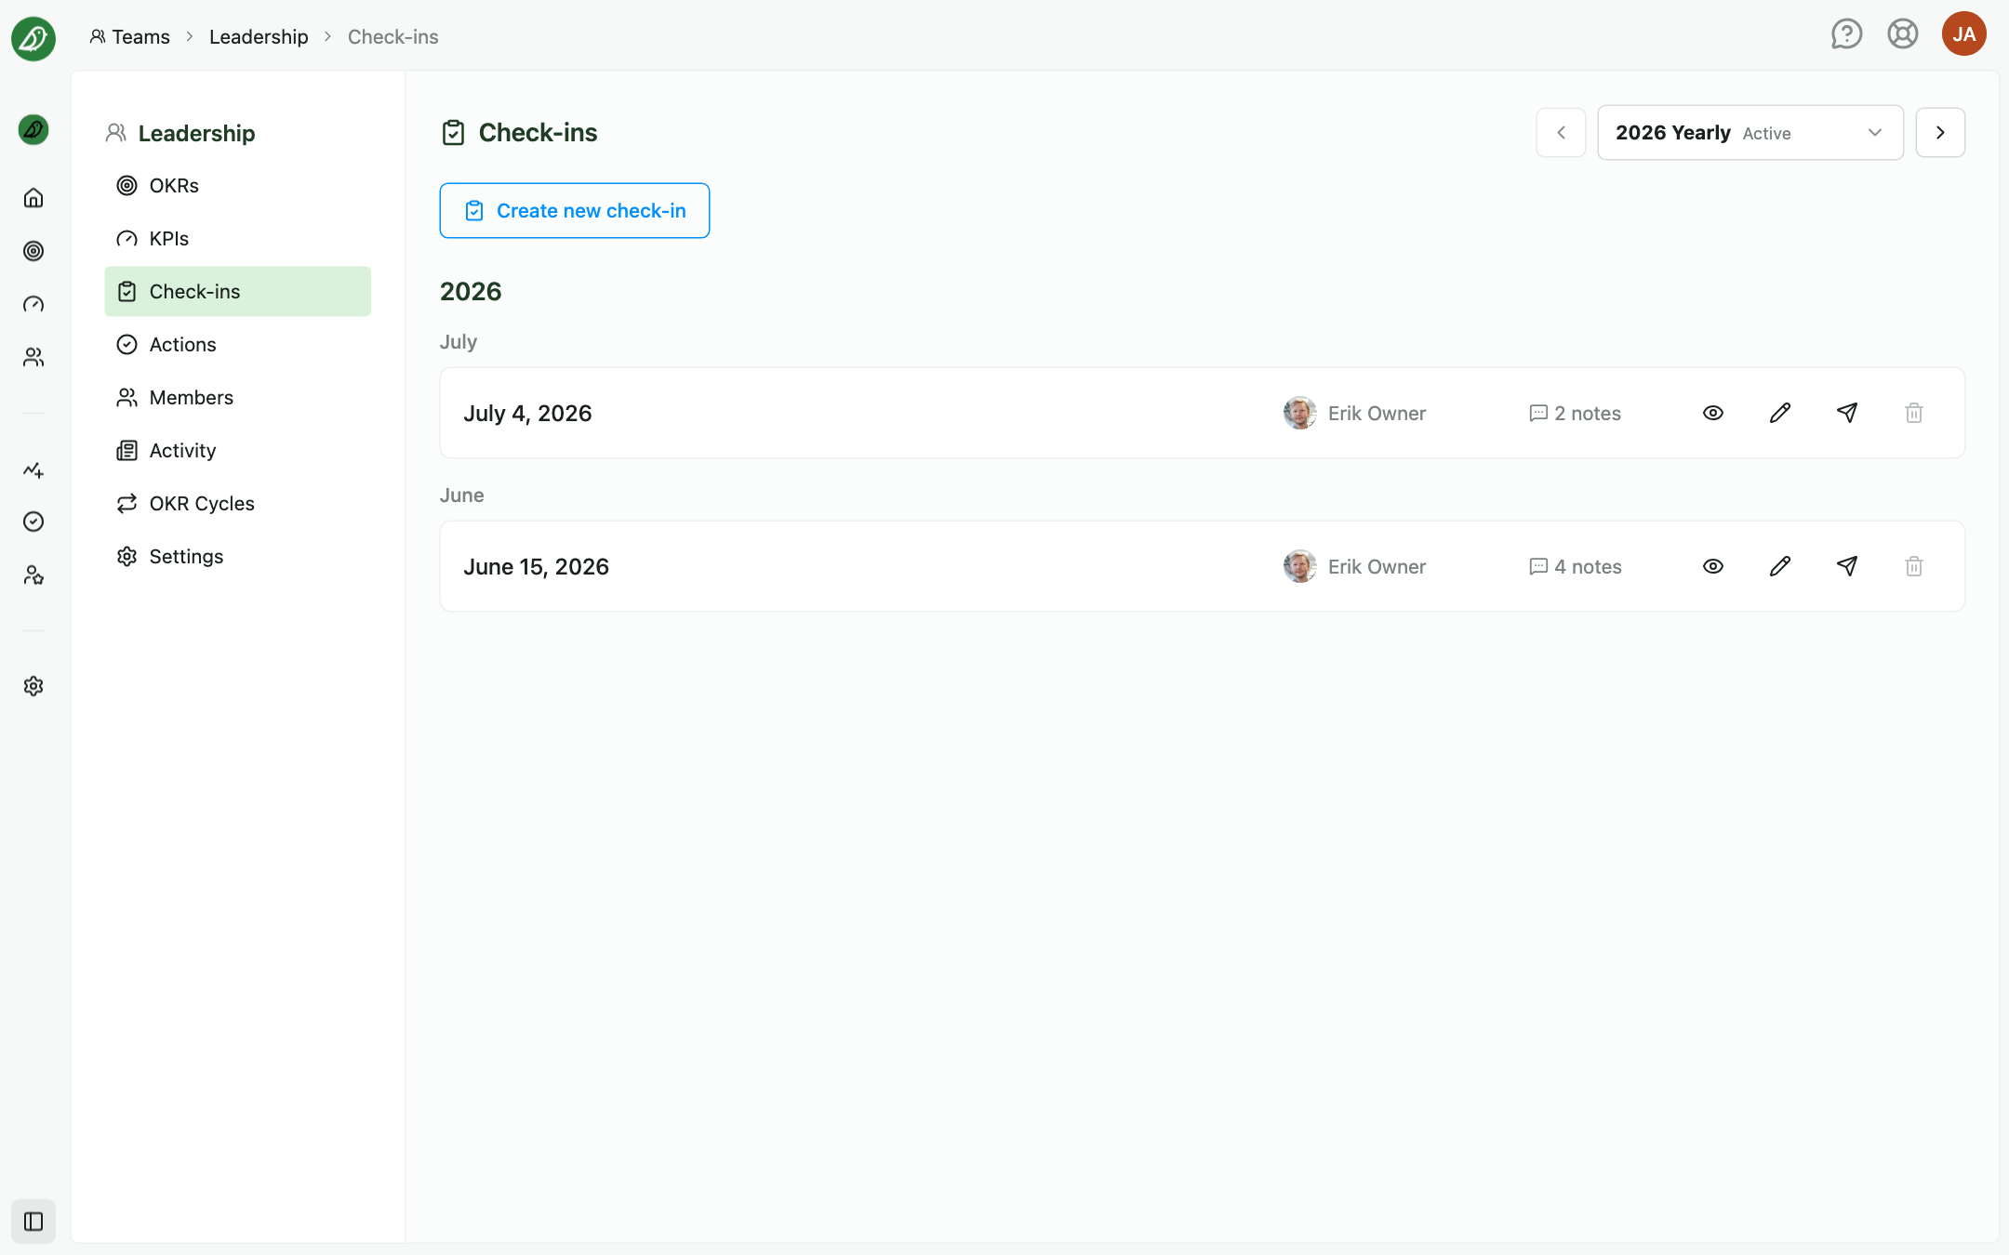The width and height of the screenshot is (2009, 1255).
Task: Open the JA user avatar menu
Action: click(1964, 34)
